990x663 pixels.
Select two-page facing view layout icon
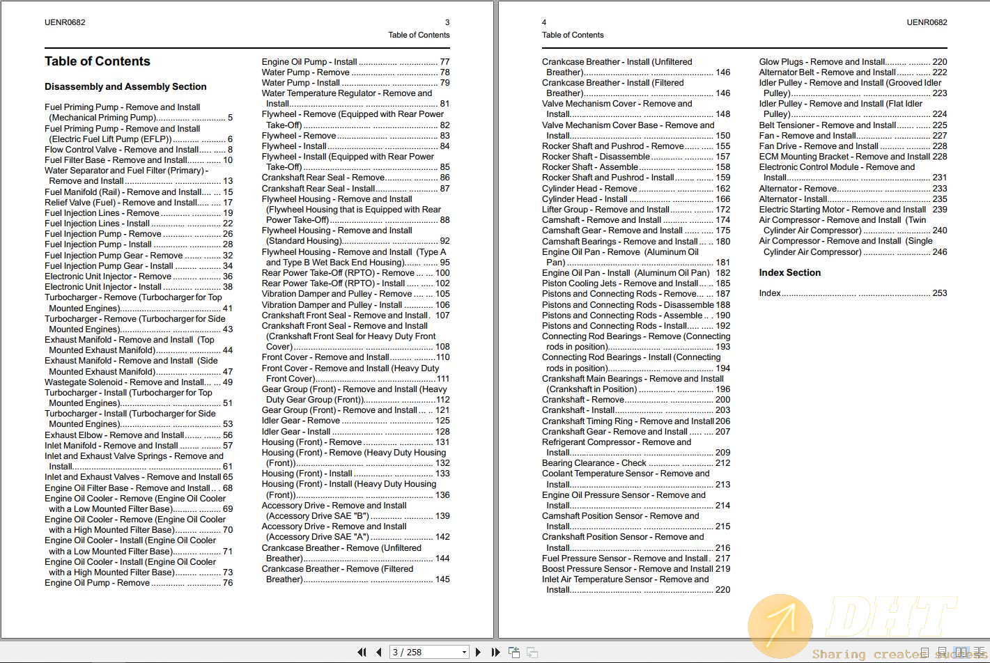tap(961, 653)
